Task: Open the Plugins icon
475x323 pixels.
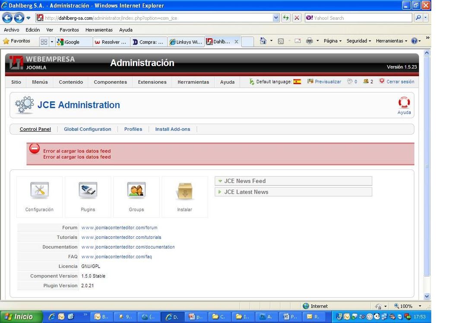Action: [x=88, y=190]
